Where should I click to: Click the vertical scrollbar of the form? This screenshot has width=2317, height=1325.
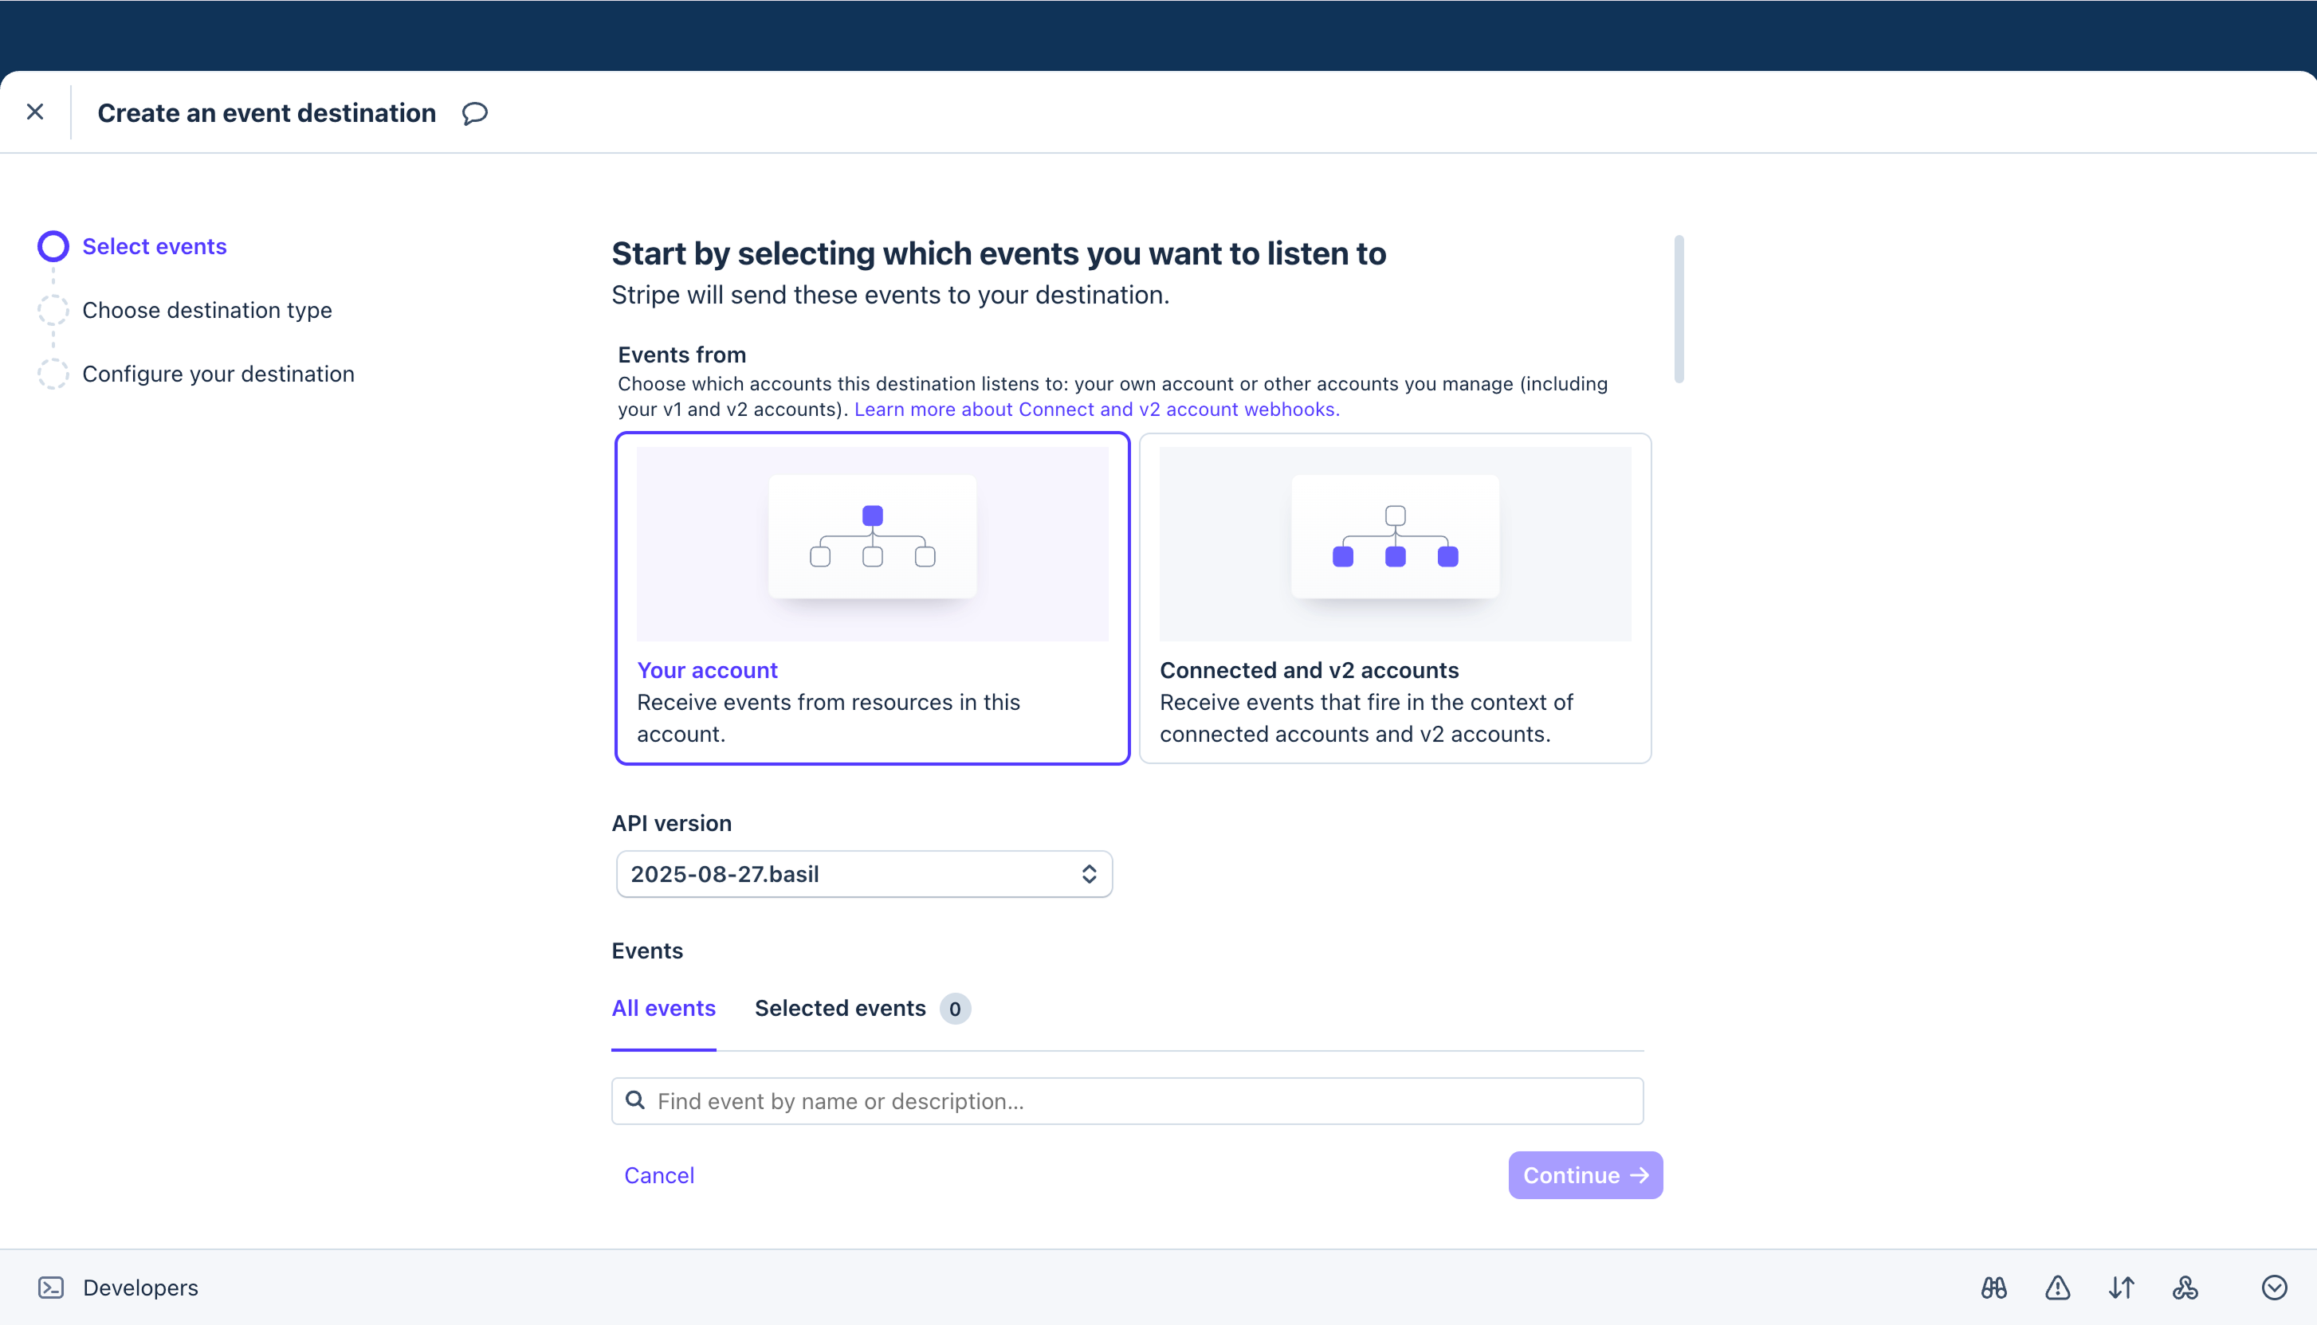coord(1678,309)
